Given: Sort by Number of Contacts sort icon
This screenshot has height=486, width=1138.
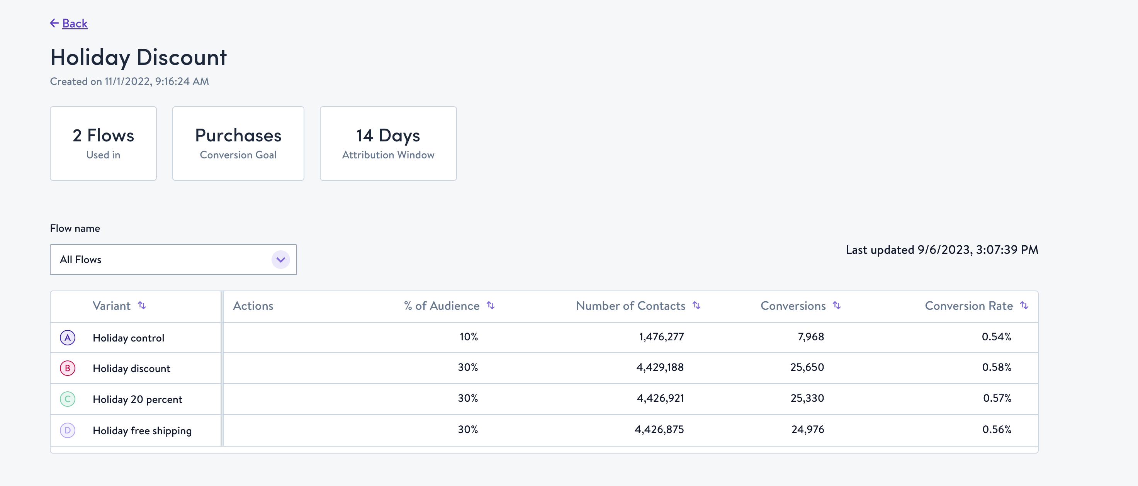Looking at the screenshot, I should point(696,305).
